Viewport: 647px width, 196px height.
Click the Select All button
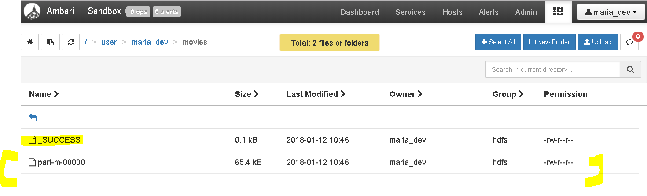498,42
